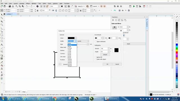Select the Page 1 tab
The image size is (180, 101).
point(24,92)
